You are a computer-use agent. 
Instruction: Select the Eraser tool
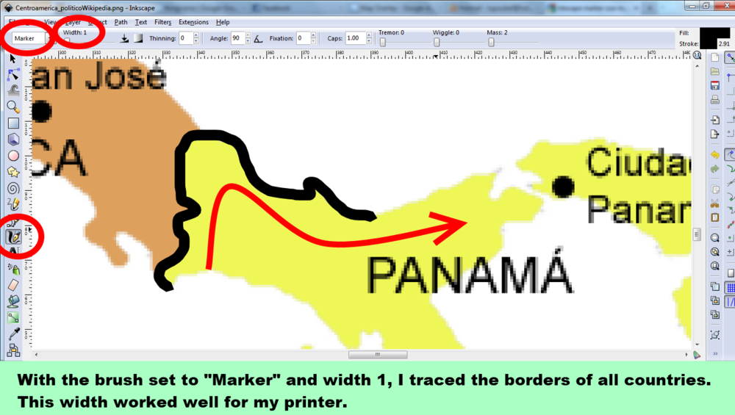tap(13, 285)
